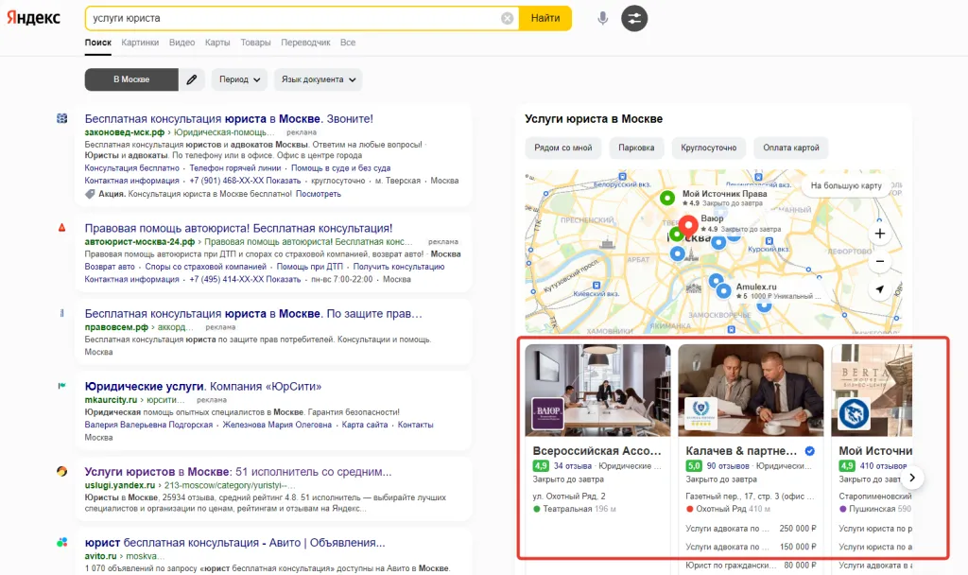
Task: Click the map geolocation arrow icon
Action: [x=880, y=289]
